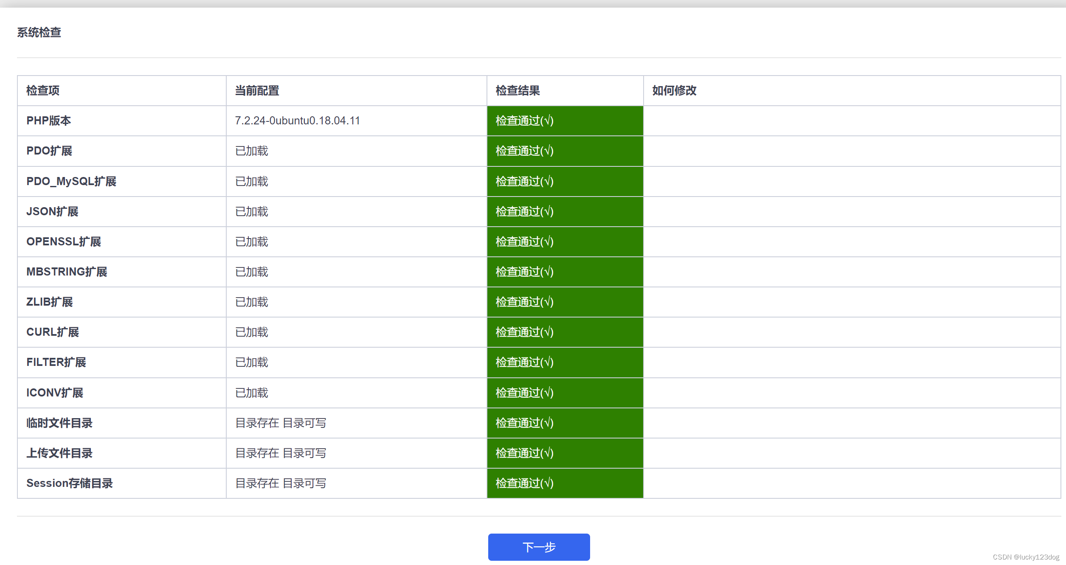Click 已加载 in the ZLIB扩展 row
The width and height of the screenshot is (1066, 565).
tap(251, 302)
